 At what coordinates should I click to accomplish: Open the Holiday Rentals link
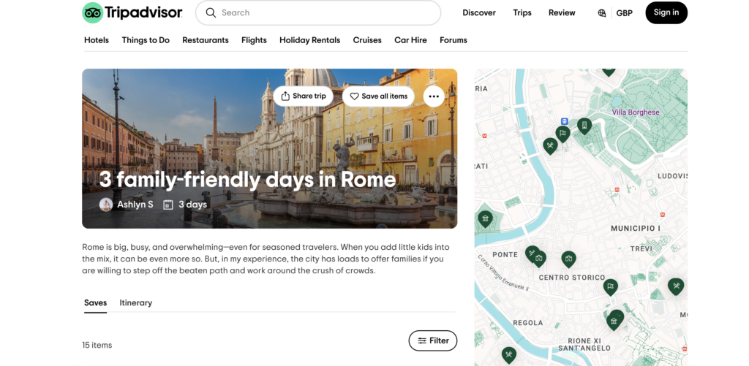[x=309, y=40]
